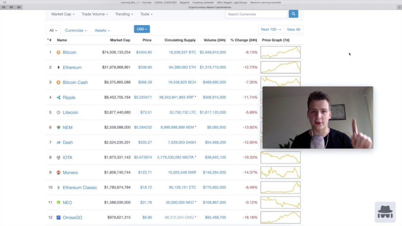Switch to Learning Bitcoin YouTube browser tab
This screenshot has height=226, width=402.
pos(136,3)
